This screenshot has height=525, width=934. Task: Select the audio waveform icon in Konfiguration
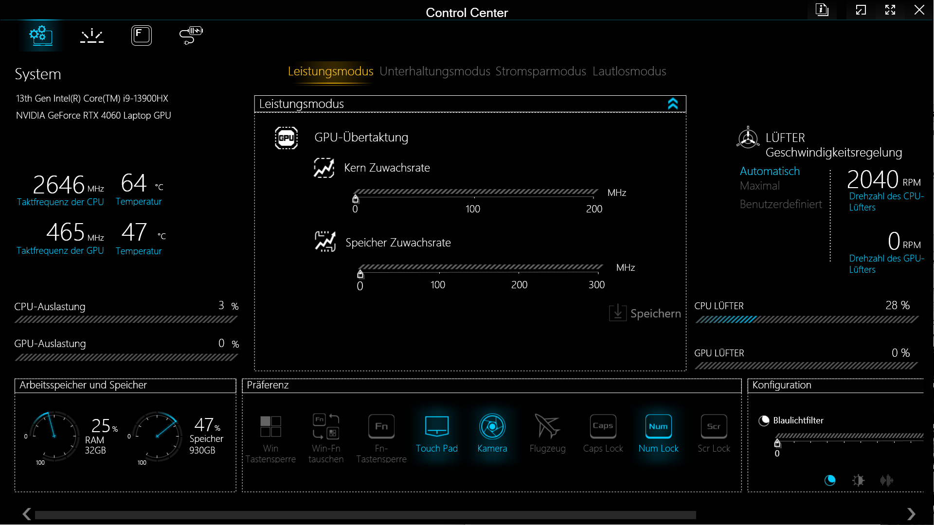[886, 480]
